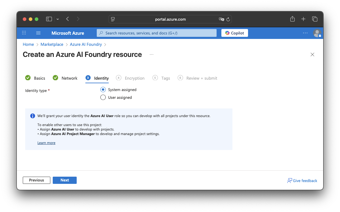Open the account avatar in the header
The image size is (340, 212).
pyautogui.click(x=317, y=33)
